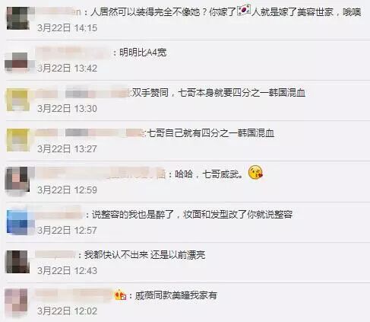This screenshot has width=370, height=322.
Task: Open blurred username before 七哥自己就有 comment
Action: click(x=90, y=133)
